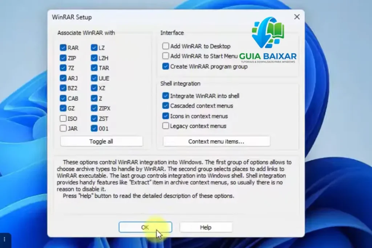Viewport: 372px width, 248px height.
Task: Toggle the 001 file type checkbox
Action: [x=94, y=128]
